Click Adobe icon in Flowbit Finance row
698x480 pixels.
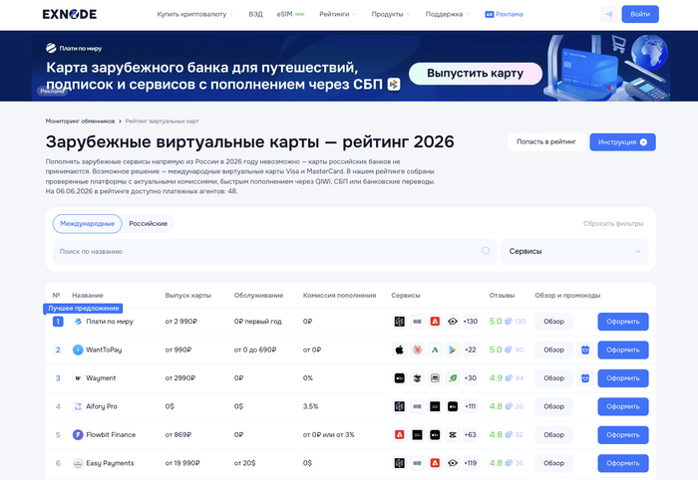pyautogui.click(x=399, y=434)
